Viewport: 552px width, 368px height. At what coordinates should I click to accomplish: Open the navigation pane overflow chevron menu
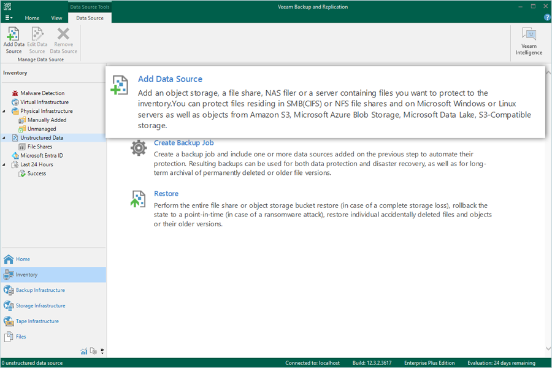[102, 351]
